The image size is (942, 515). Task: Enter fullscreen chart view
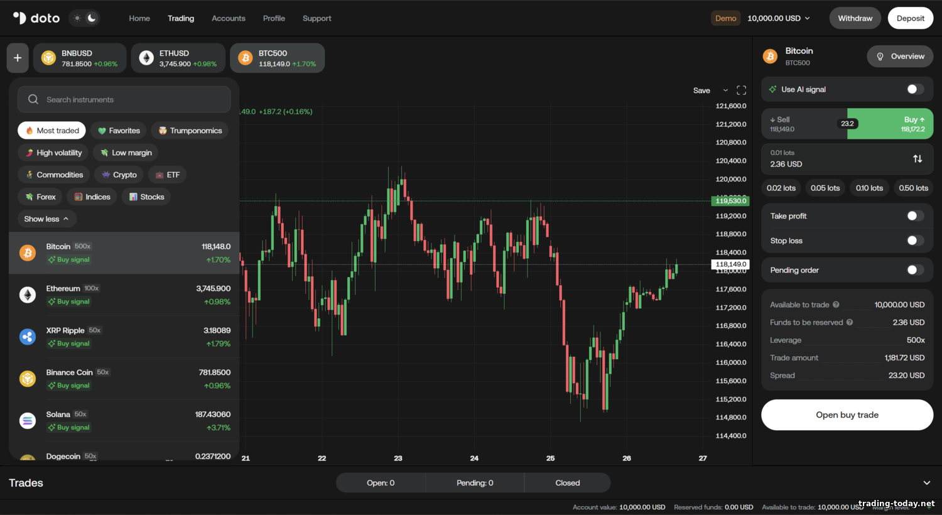tap(741, 90)
